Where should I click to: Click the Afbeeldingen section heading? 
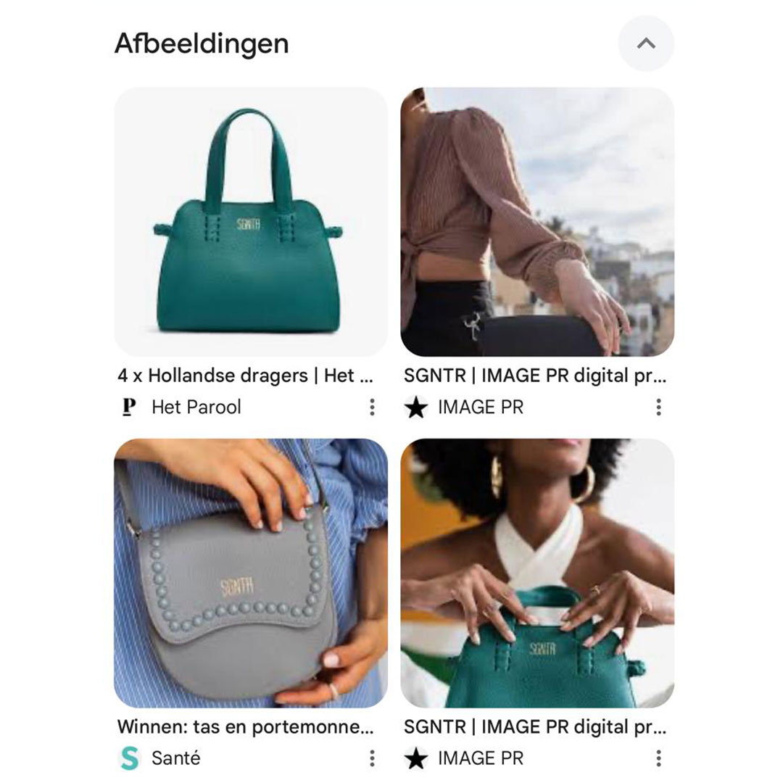tap(202, 43)
